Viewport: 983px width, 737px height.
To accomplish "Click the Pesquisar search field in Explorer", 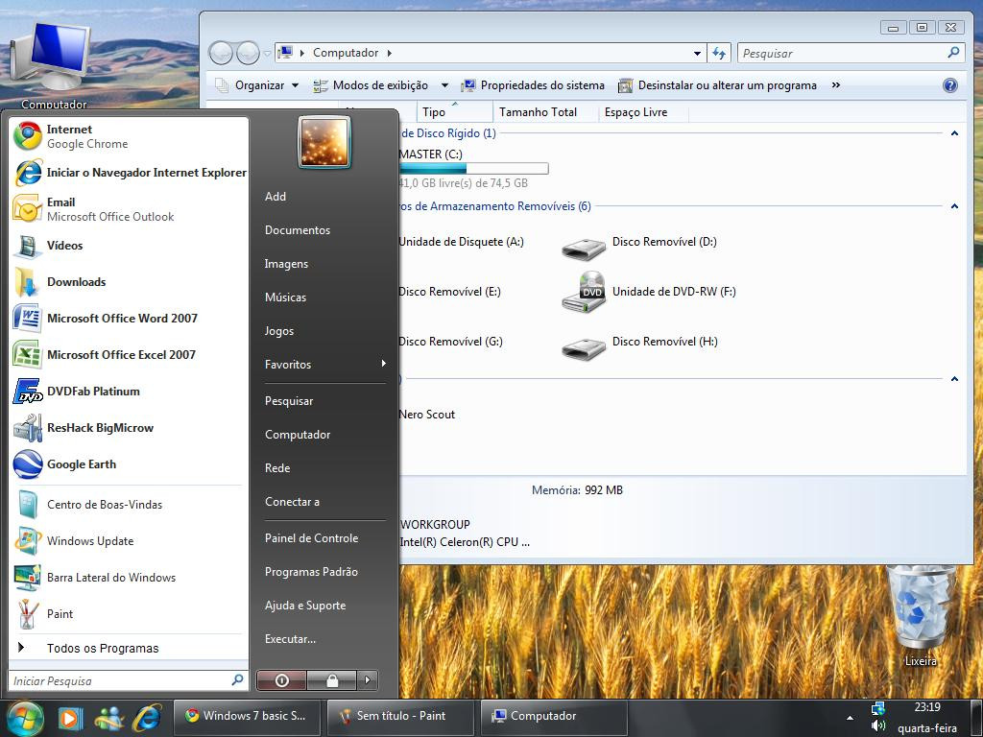I will pyautogui.click(x=851, y=54).
